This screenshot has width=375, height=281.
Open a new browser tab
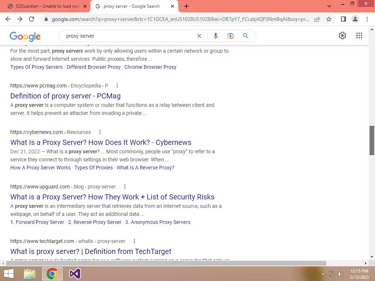(x=186, y=7)
